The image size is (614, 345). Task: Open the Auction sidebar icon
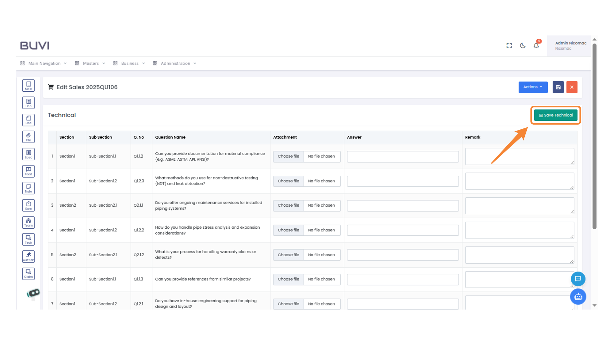point(28,257)
